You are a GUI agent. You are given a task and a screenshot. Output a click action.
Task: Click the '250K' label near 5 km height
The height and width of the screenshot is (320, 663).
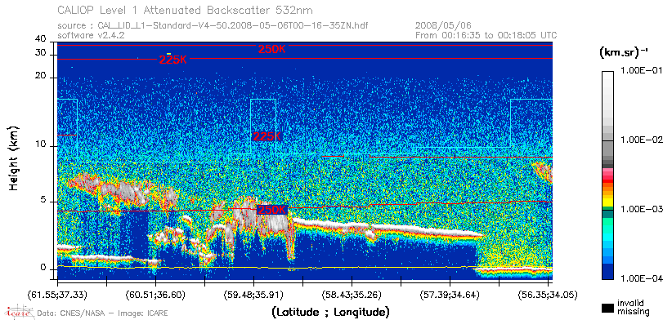point(273,210)
